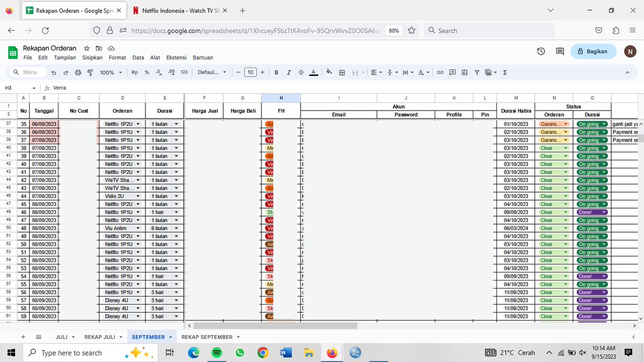Open the version history clock icon
The image size is (644, 362).
[x=541, y=51]
